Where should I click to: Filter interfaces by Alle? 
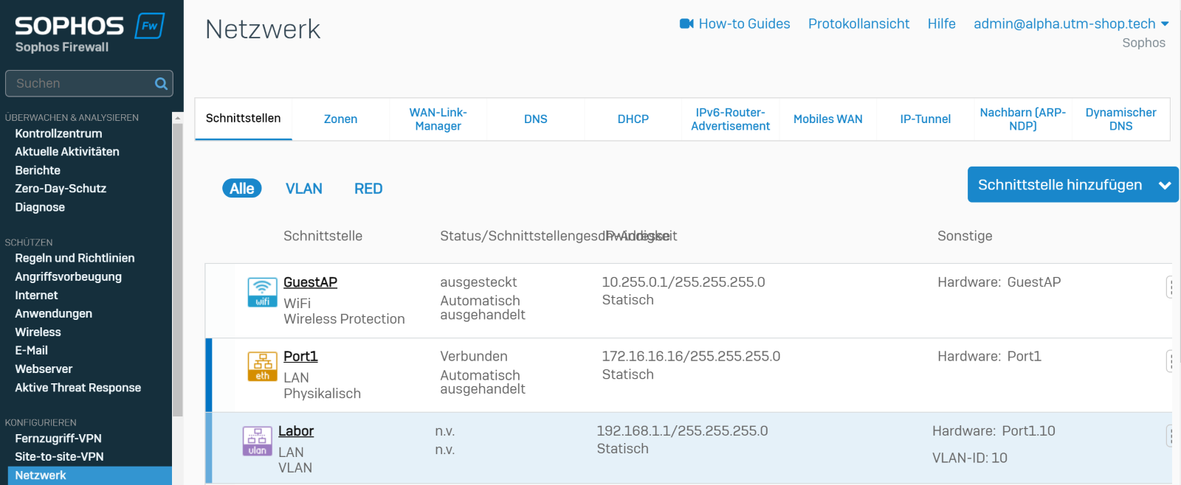pos(242,189)
